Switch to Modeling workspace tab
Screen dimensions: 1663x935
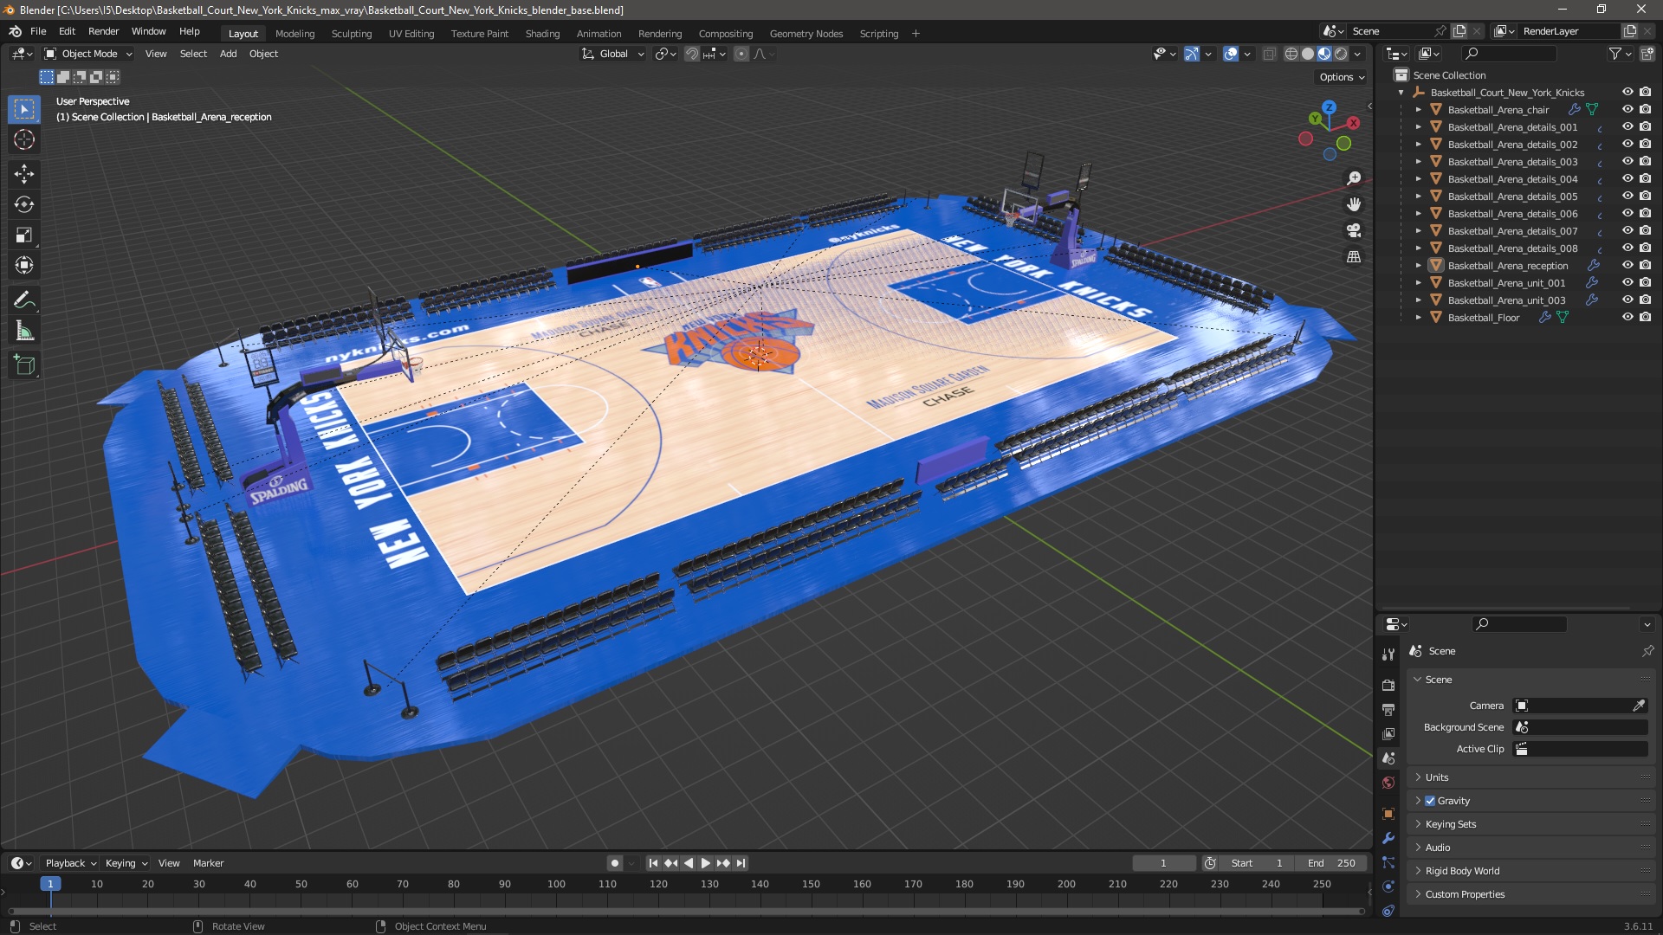[294, 34]
